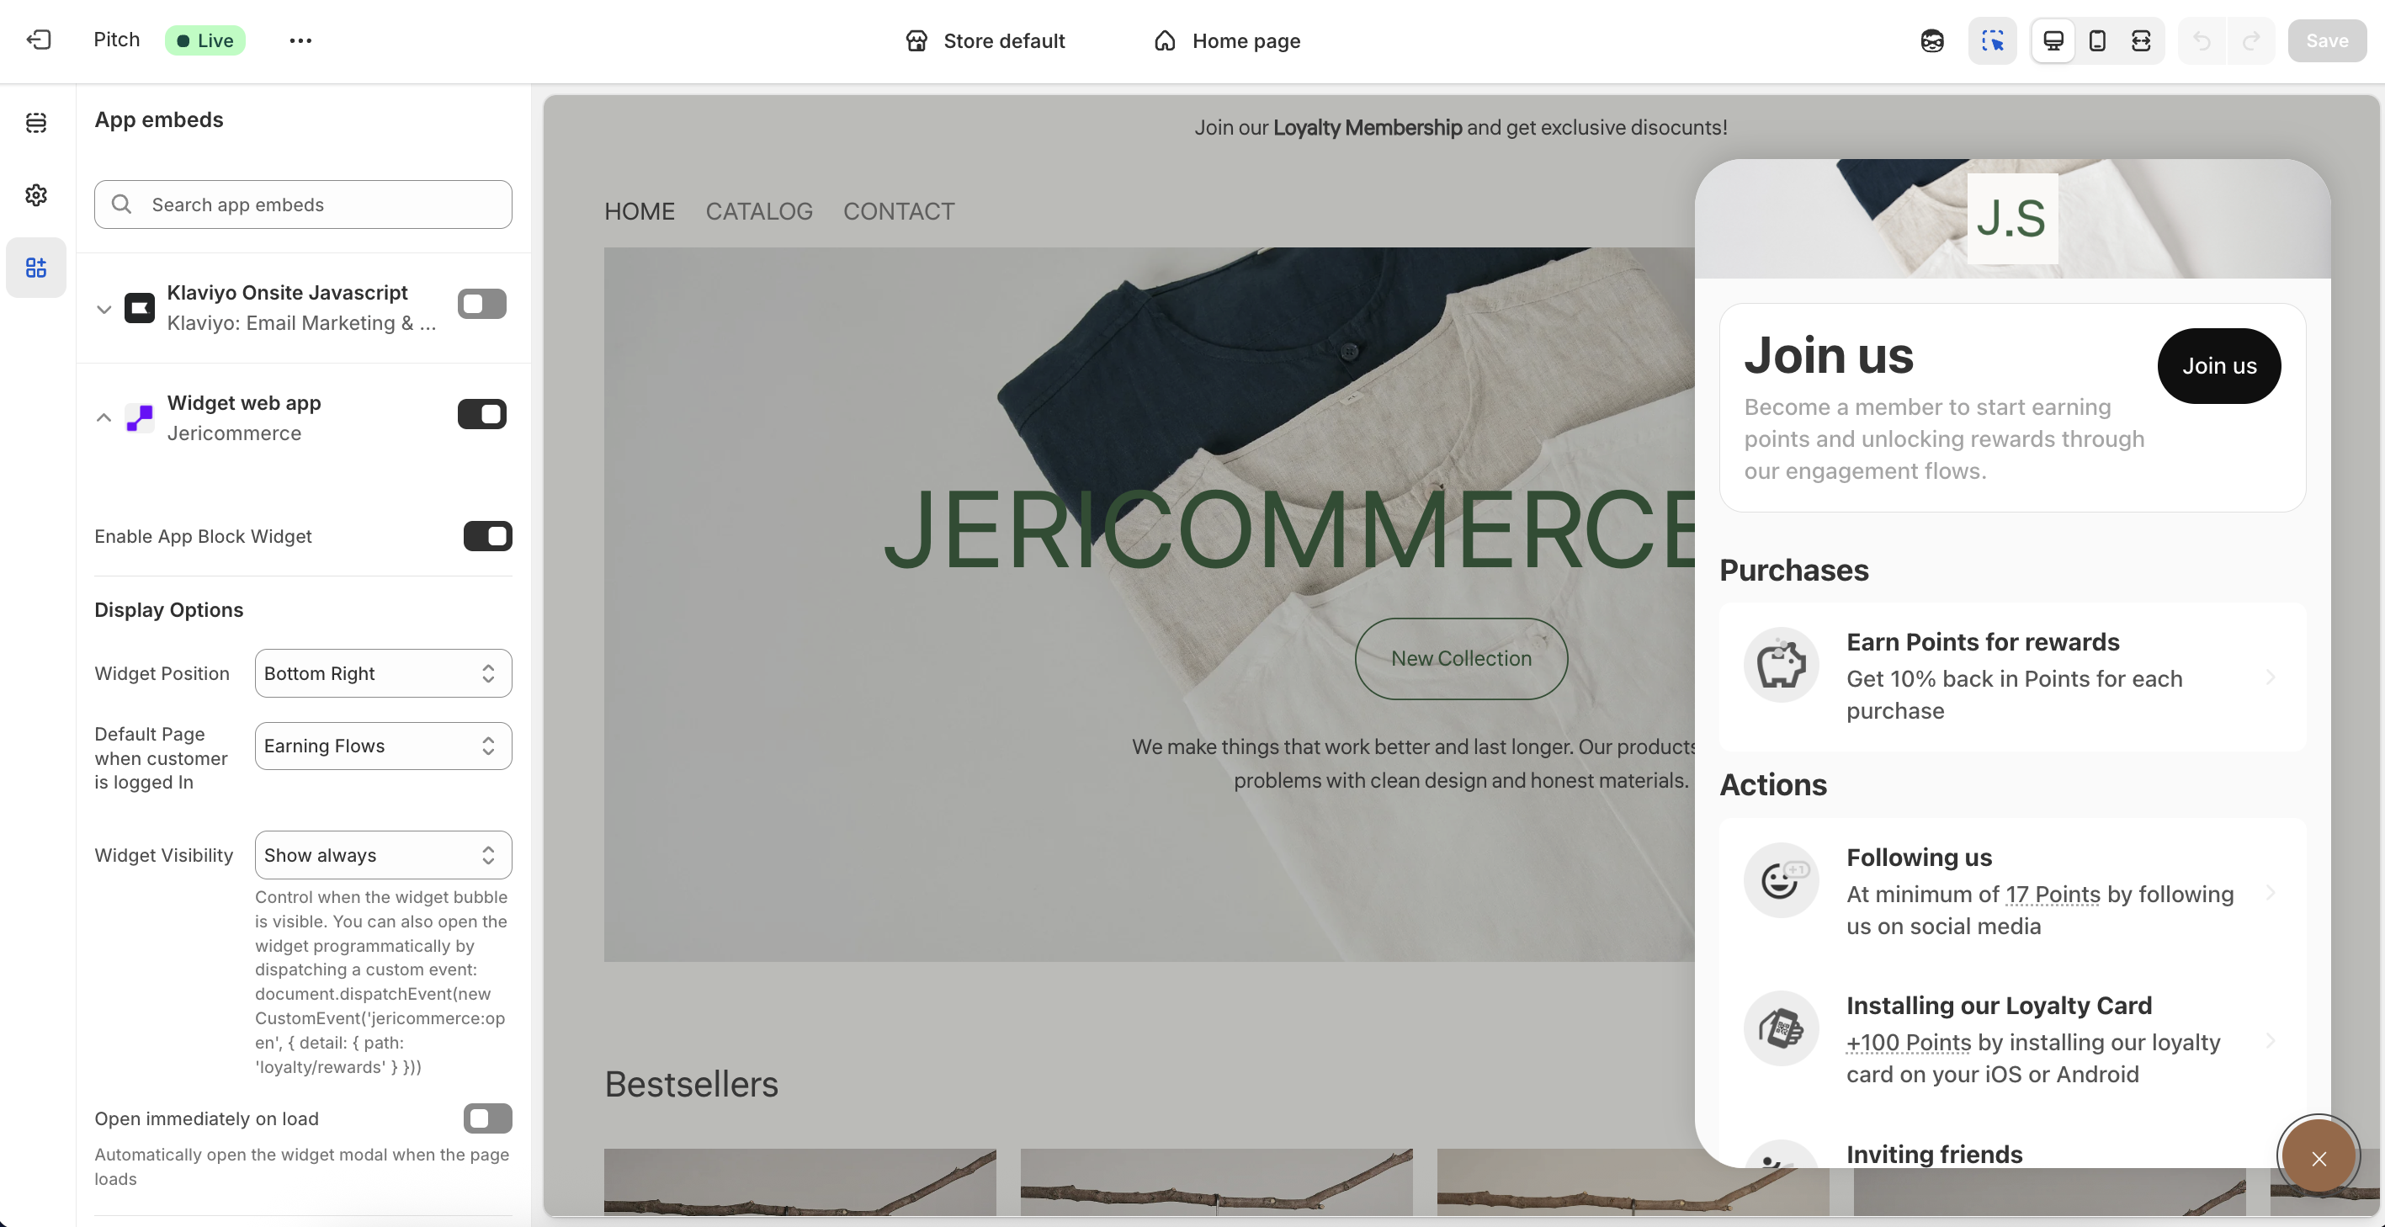Open the Widget Position dropdown
Screen dimensions: 2385x1227
382,673
